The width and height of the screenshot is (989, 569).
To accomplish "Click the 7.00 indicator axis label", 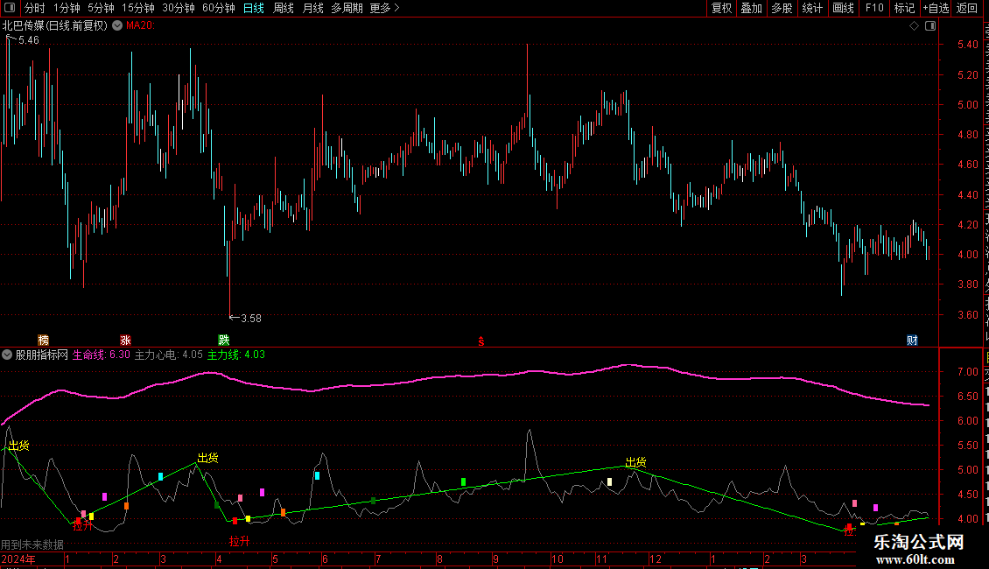I will coord(967,371).
